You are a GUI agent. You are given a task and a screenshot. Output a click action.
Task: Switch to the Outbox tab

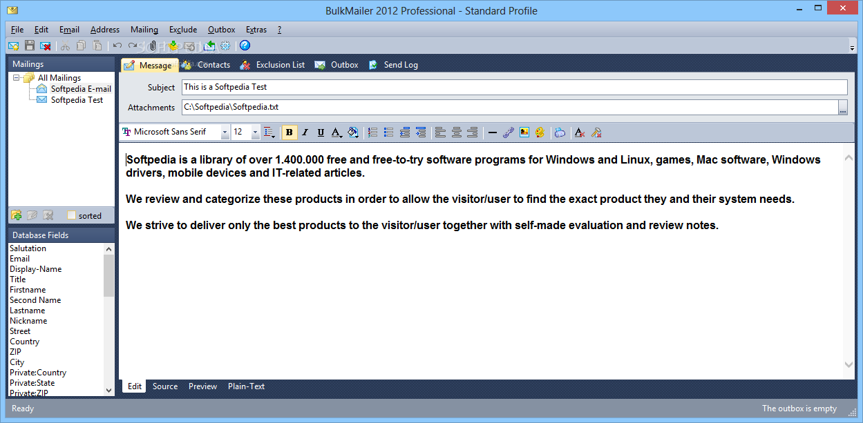coord(336,65)
